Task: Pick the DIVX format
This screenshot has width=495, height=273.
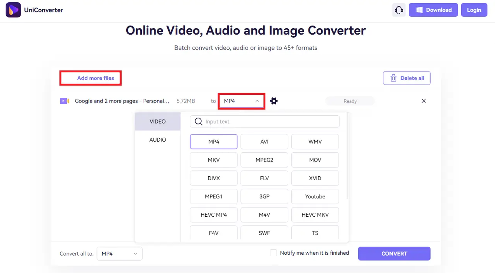Action: [x=214, y=178]
